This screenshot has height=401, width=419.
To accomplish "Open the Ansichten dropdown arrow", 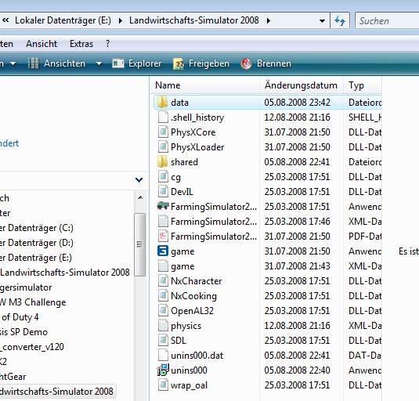I will coord(99,64).
